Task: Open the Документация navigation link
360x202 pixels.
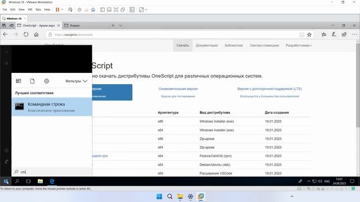Action: pyautogui.click(x=206, y=45)
